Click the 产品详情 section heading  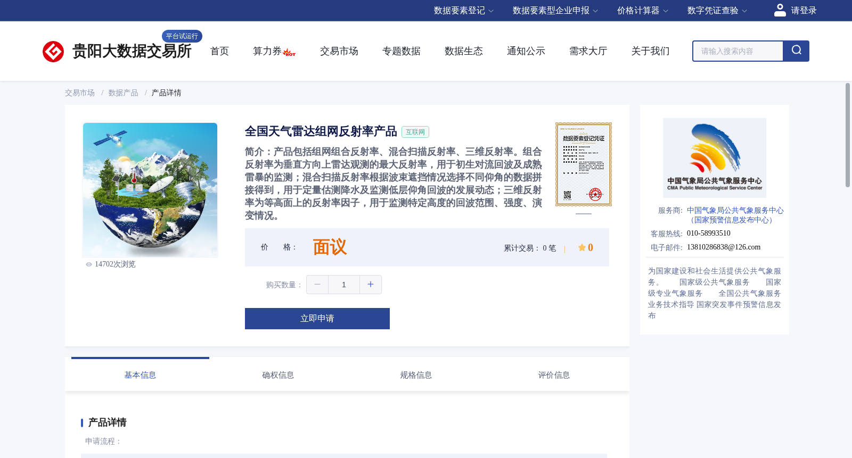tap(107, 422)
